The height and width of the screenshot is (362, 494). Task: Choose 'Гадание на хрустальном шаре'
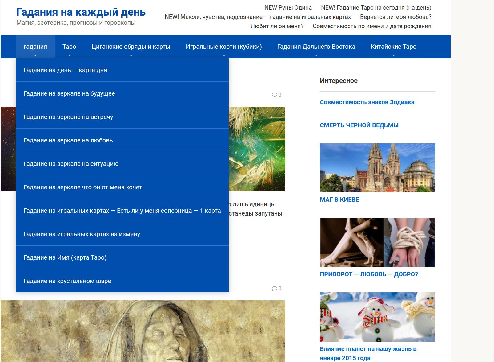[x=122, y=281]
